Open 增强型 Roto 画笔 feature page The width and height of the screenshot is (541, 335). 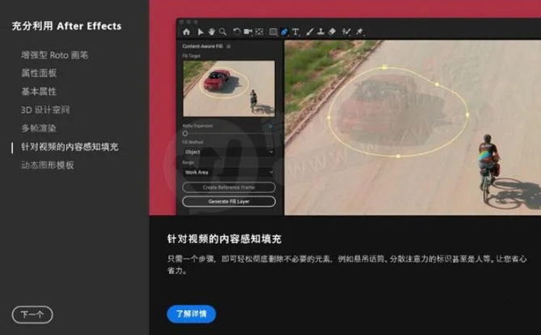[54, 55]
